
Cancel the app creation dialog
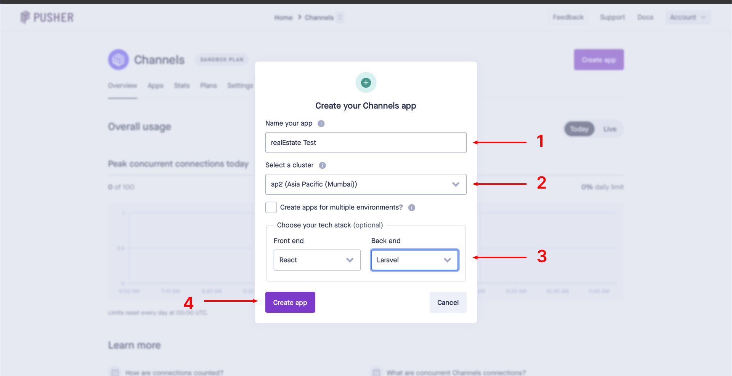[448, 302]
